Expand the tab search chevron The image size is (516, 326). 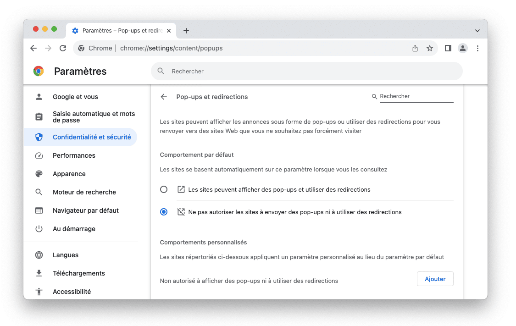477,31
